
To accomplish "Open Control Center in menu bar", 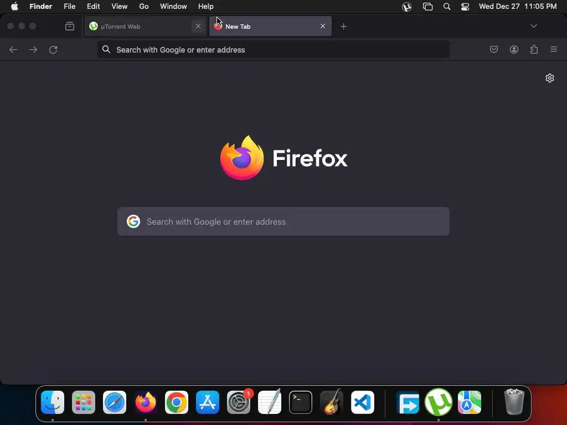I will pos(465,7).
